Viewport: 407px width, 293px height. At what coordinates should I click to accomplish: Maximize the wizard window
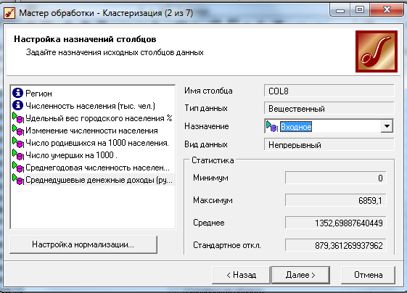(360, 10)
